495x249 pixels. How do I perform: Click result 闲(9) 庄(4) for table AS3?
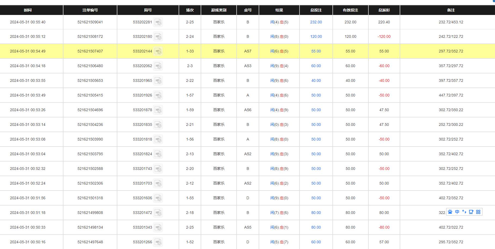click(279, 66)
